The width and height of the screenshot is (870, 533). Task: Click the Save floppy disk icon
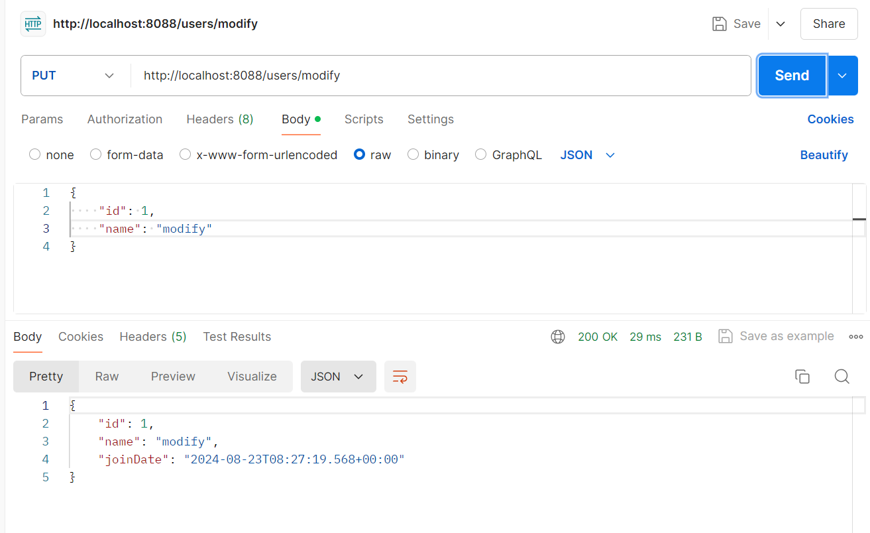(x=719, y=24)
